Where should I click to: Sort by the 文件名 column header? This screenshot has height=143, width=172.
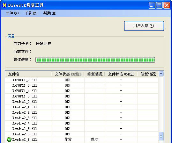[28, 74]
